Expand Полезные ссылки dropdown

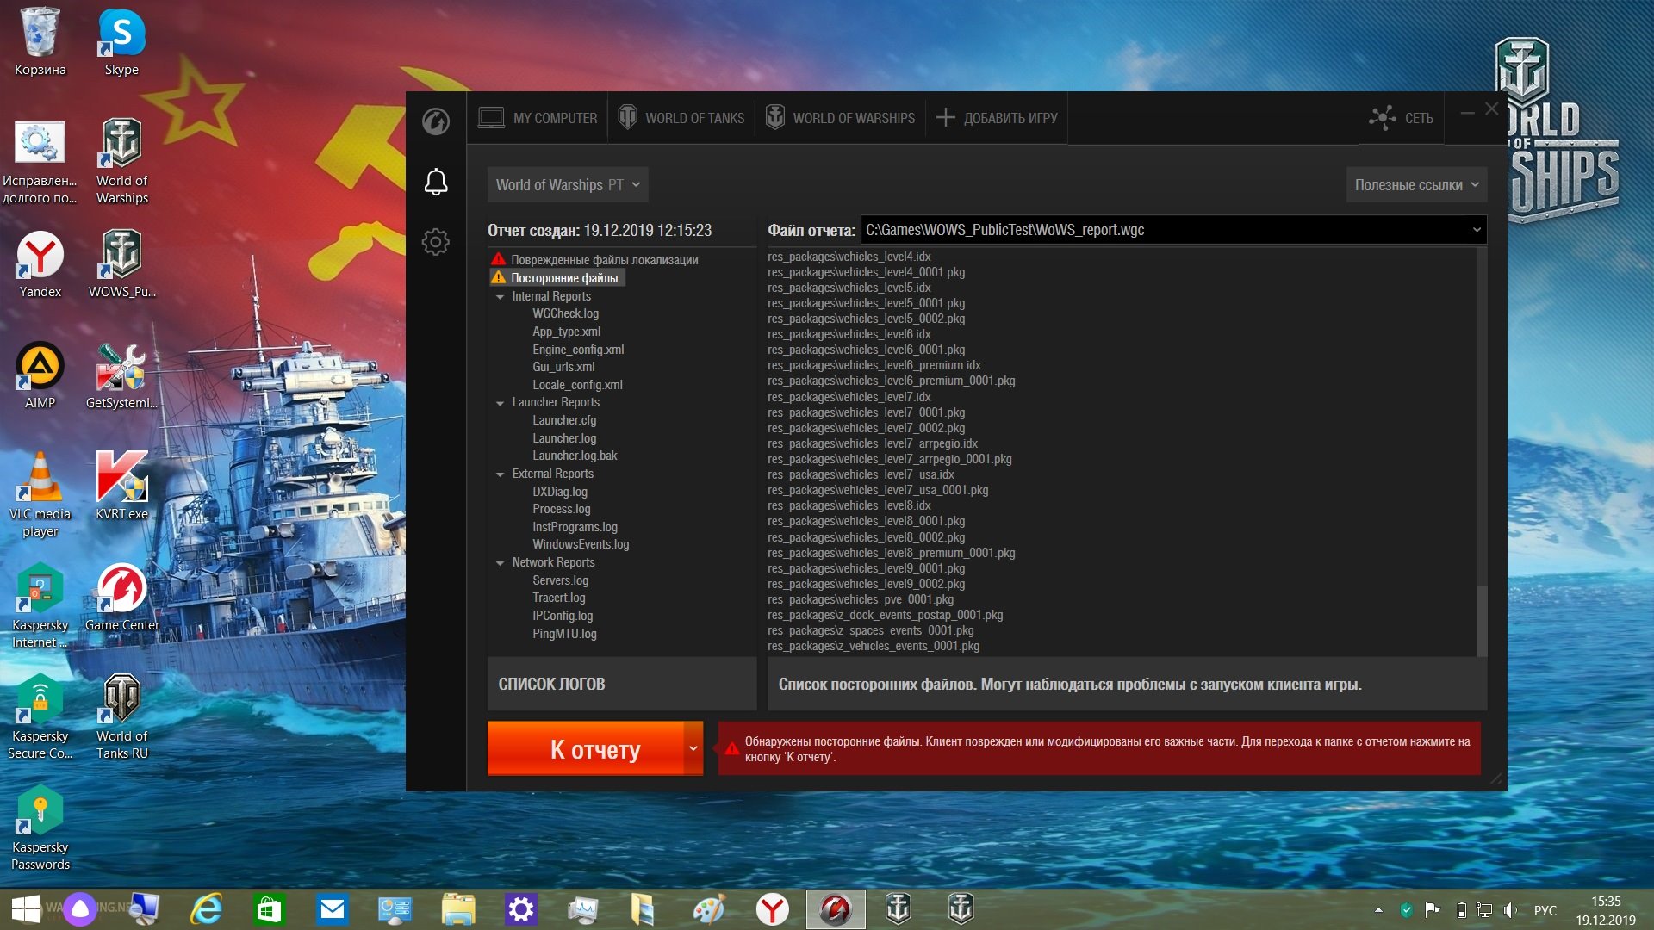1416,185
